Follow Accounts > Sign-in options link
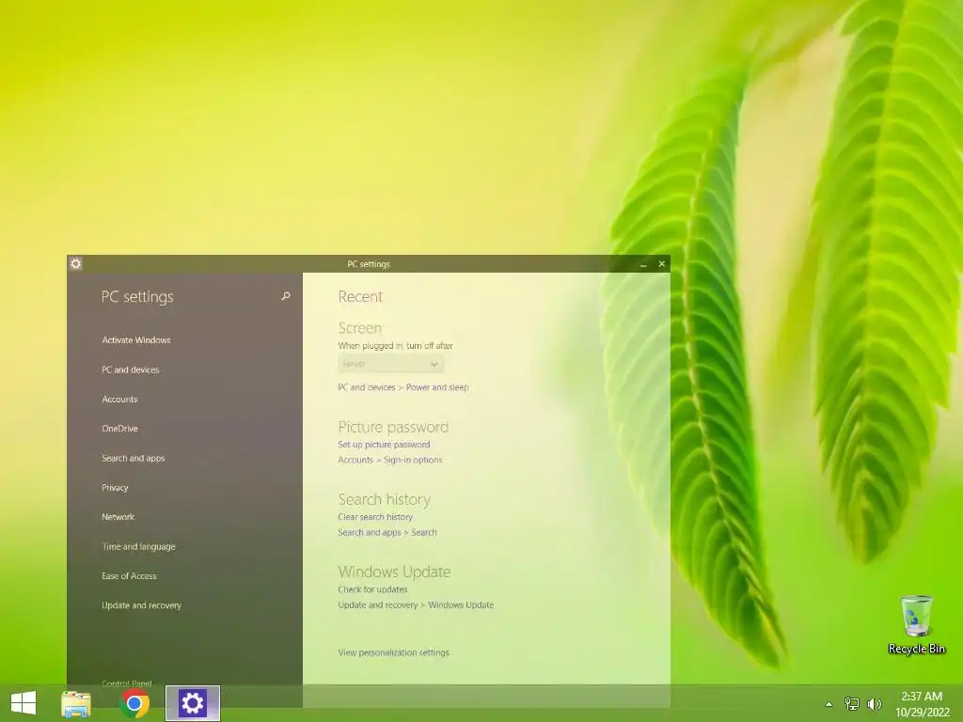 click(x=390, y=460)
